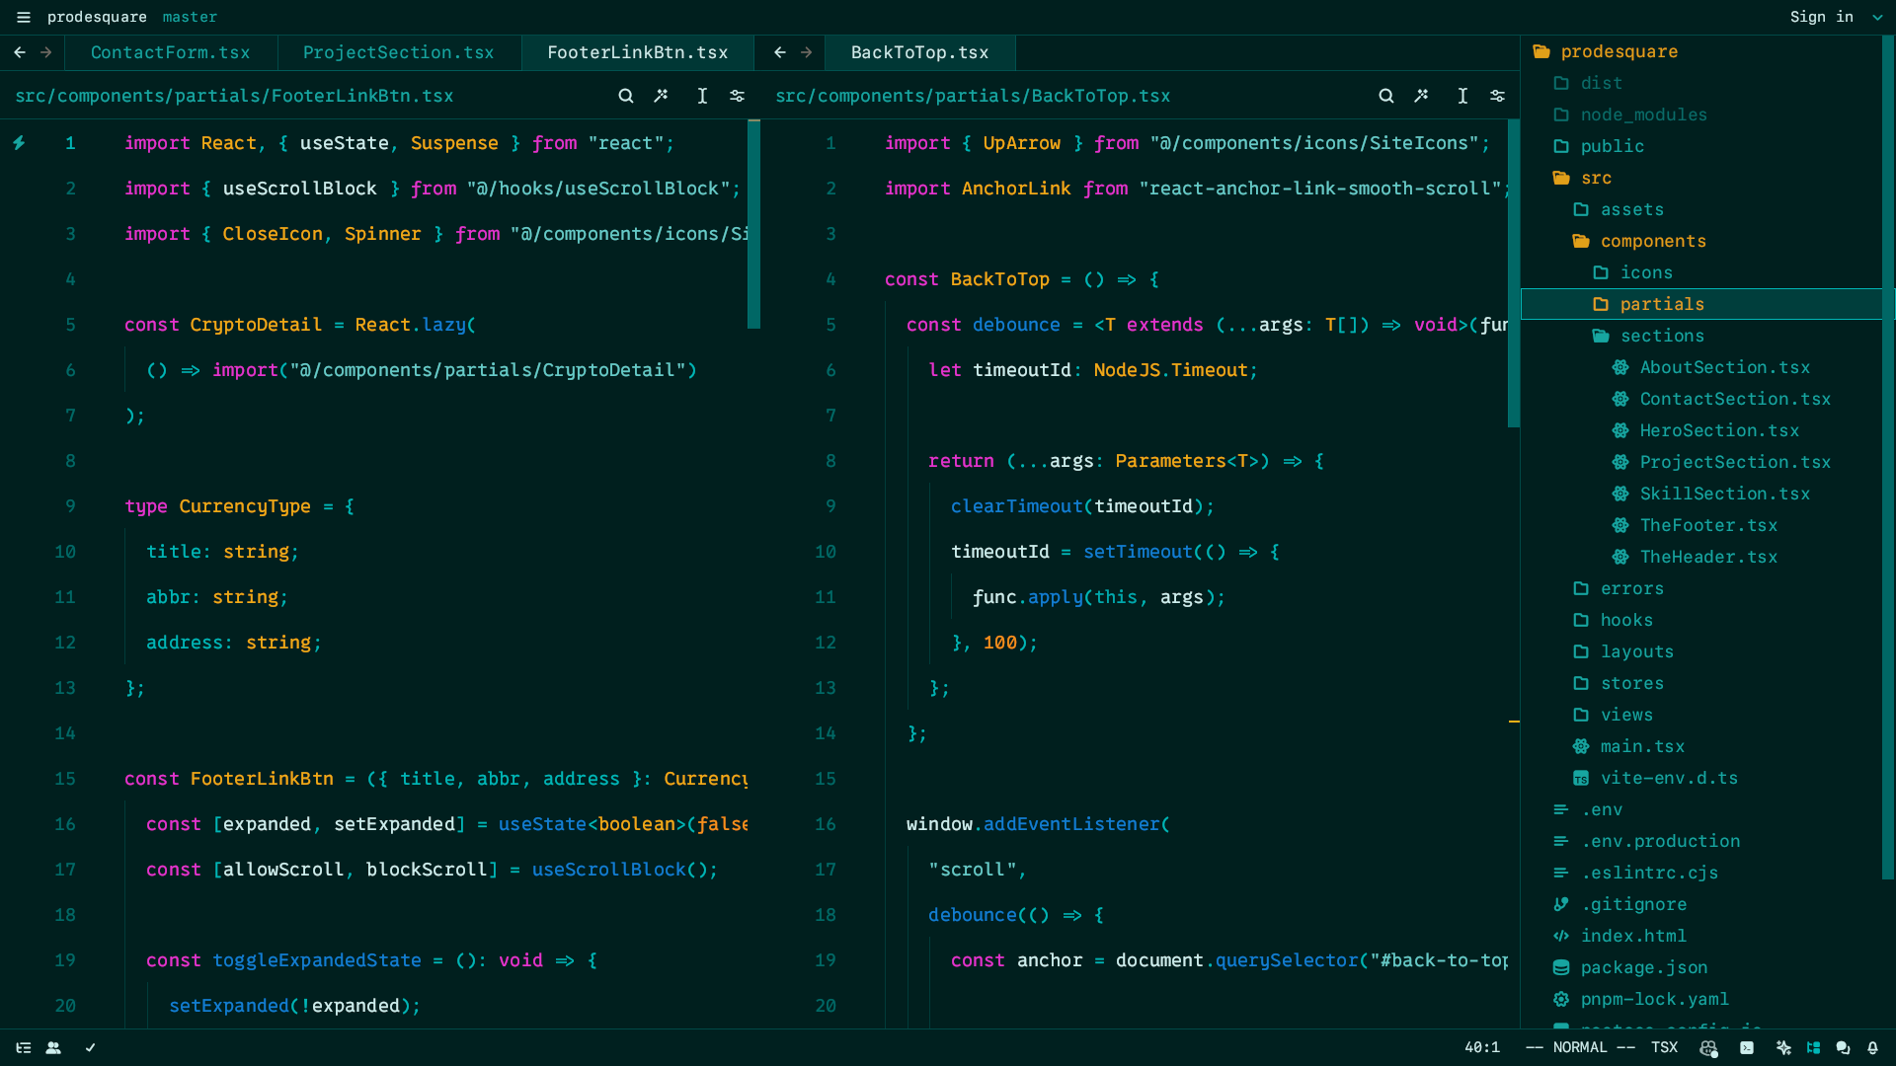1896x1066 pixels.
Task: Open buffer search in BackToTop.tsx toolbar
Action: click(1386, 96)
